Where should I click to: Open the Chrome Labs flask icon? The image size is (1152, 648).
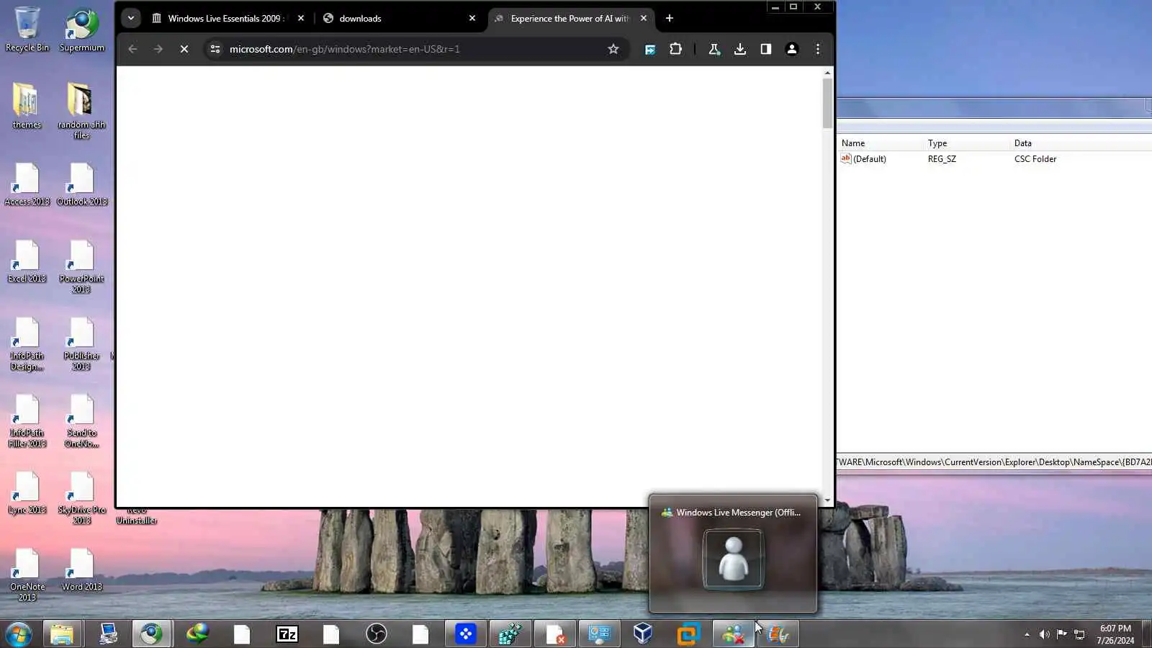pos(714,49)
